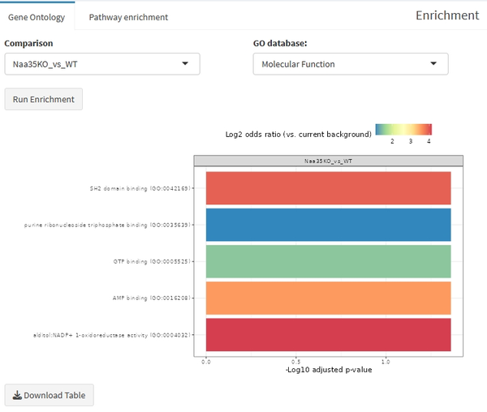Click the green GTP binding bar
Image resolution: width=487 pixels, height=412 pixels.
coord(328,261)
